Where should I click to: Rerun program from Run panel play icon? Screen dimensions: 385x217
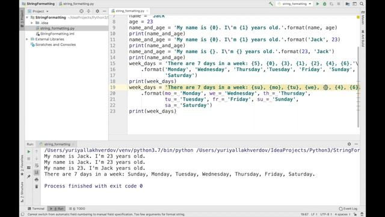29,151
